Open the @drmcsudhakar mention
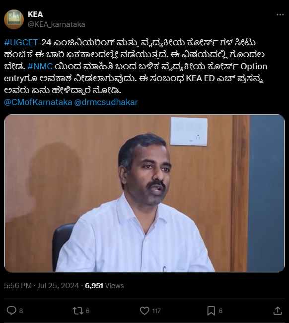This screenshot has width=289, height=323. [106, 102]
